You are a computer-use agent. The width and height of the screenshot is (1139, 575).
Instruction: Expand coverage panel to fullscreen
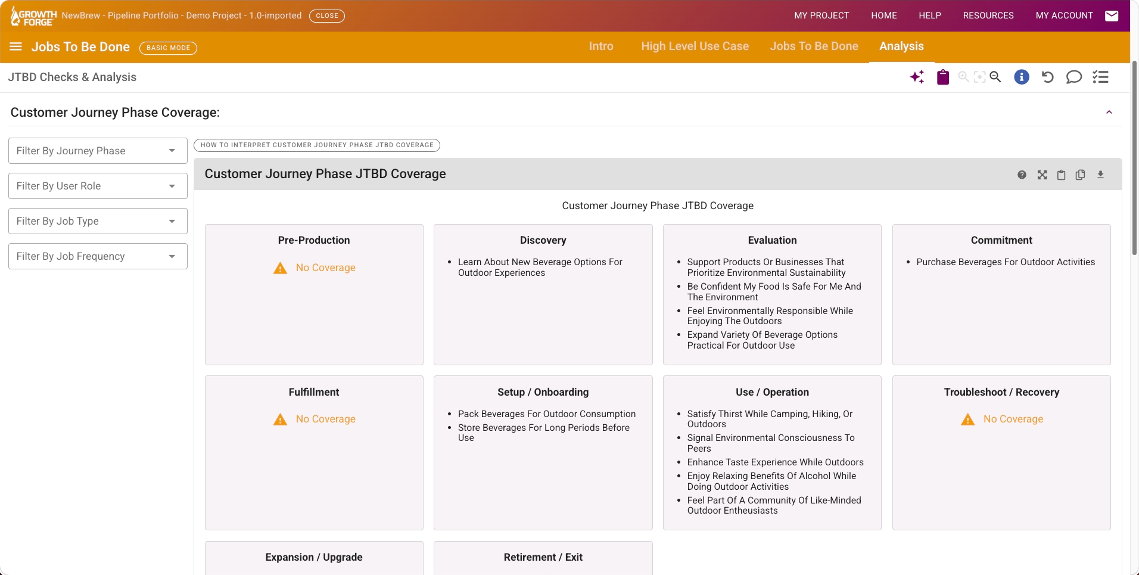coord(1042,175)
